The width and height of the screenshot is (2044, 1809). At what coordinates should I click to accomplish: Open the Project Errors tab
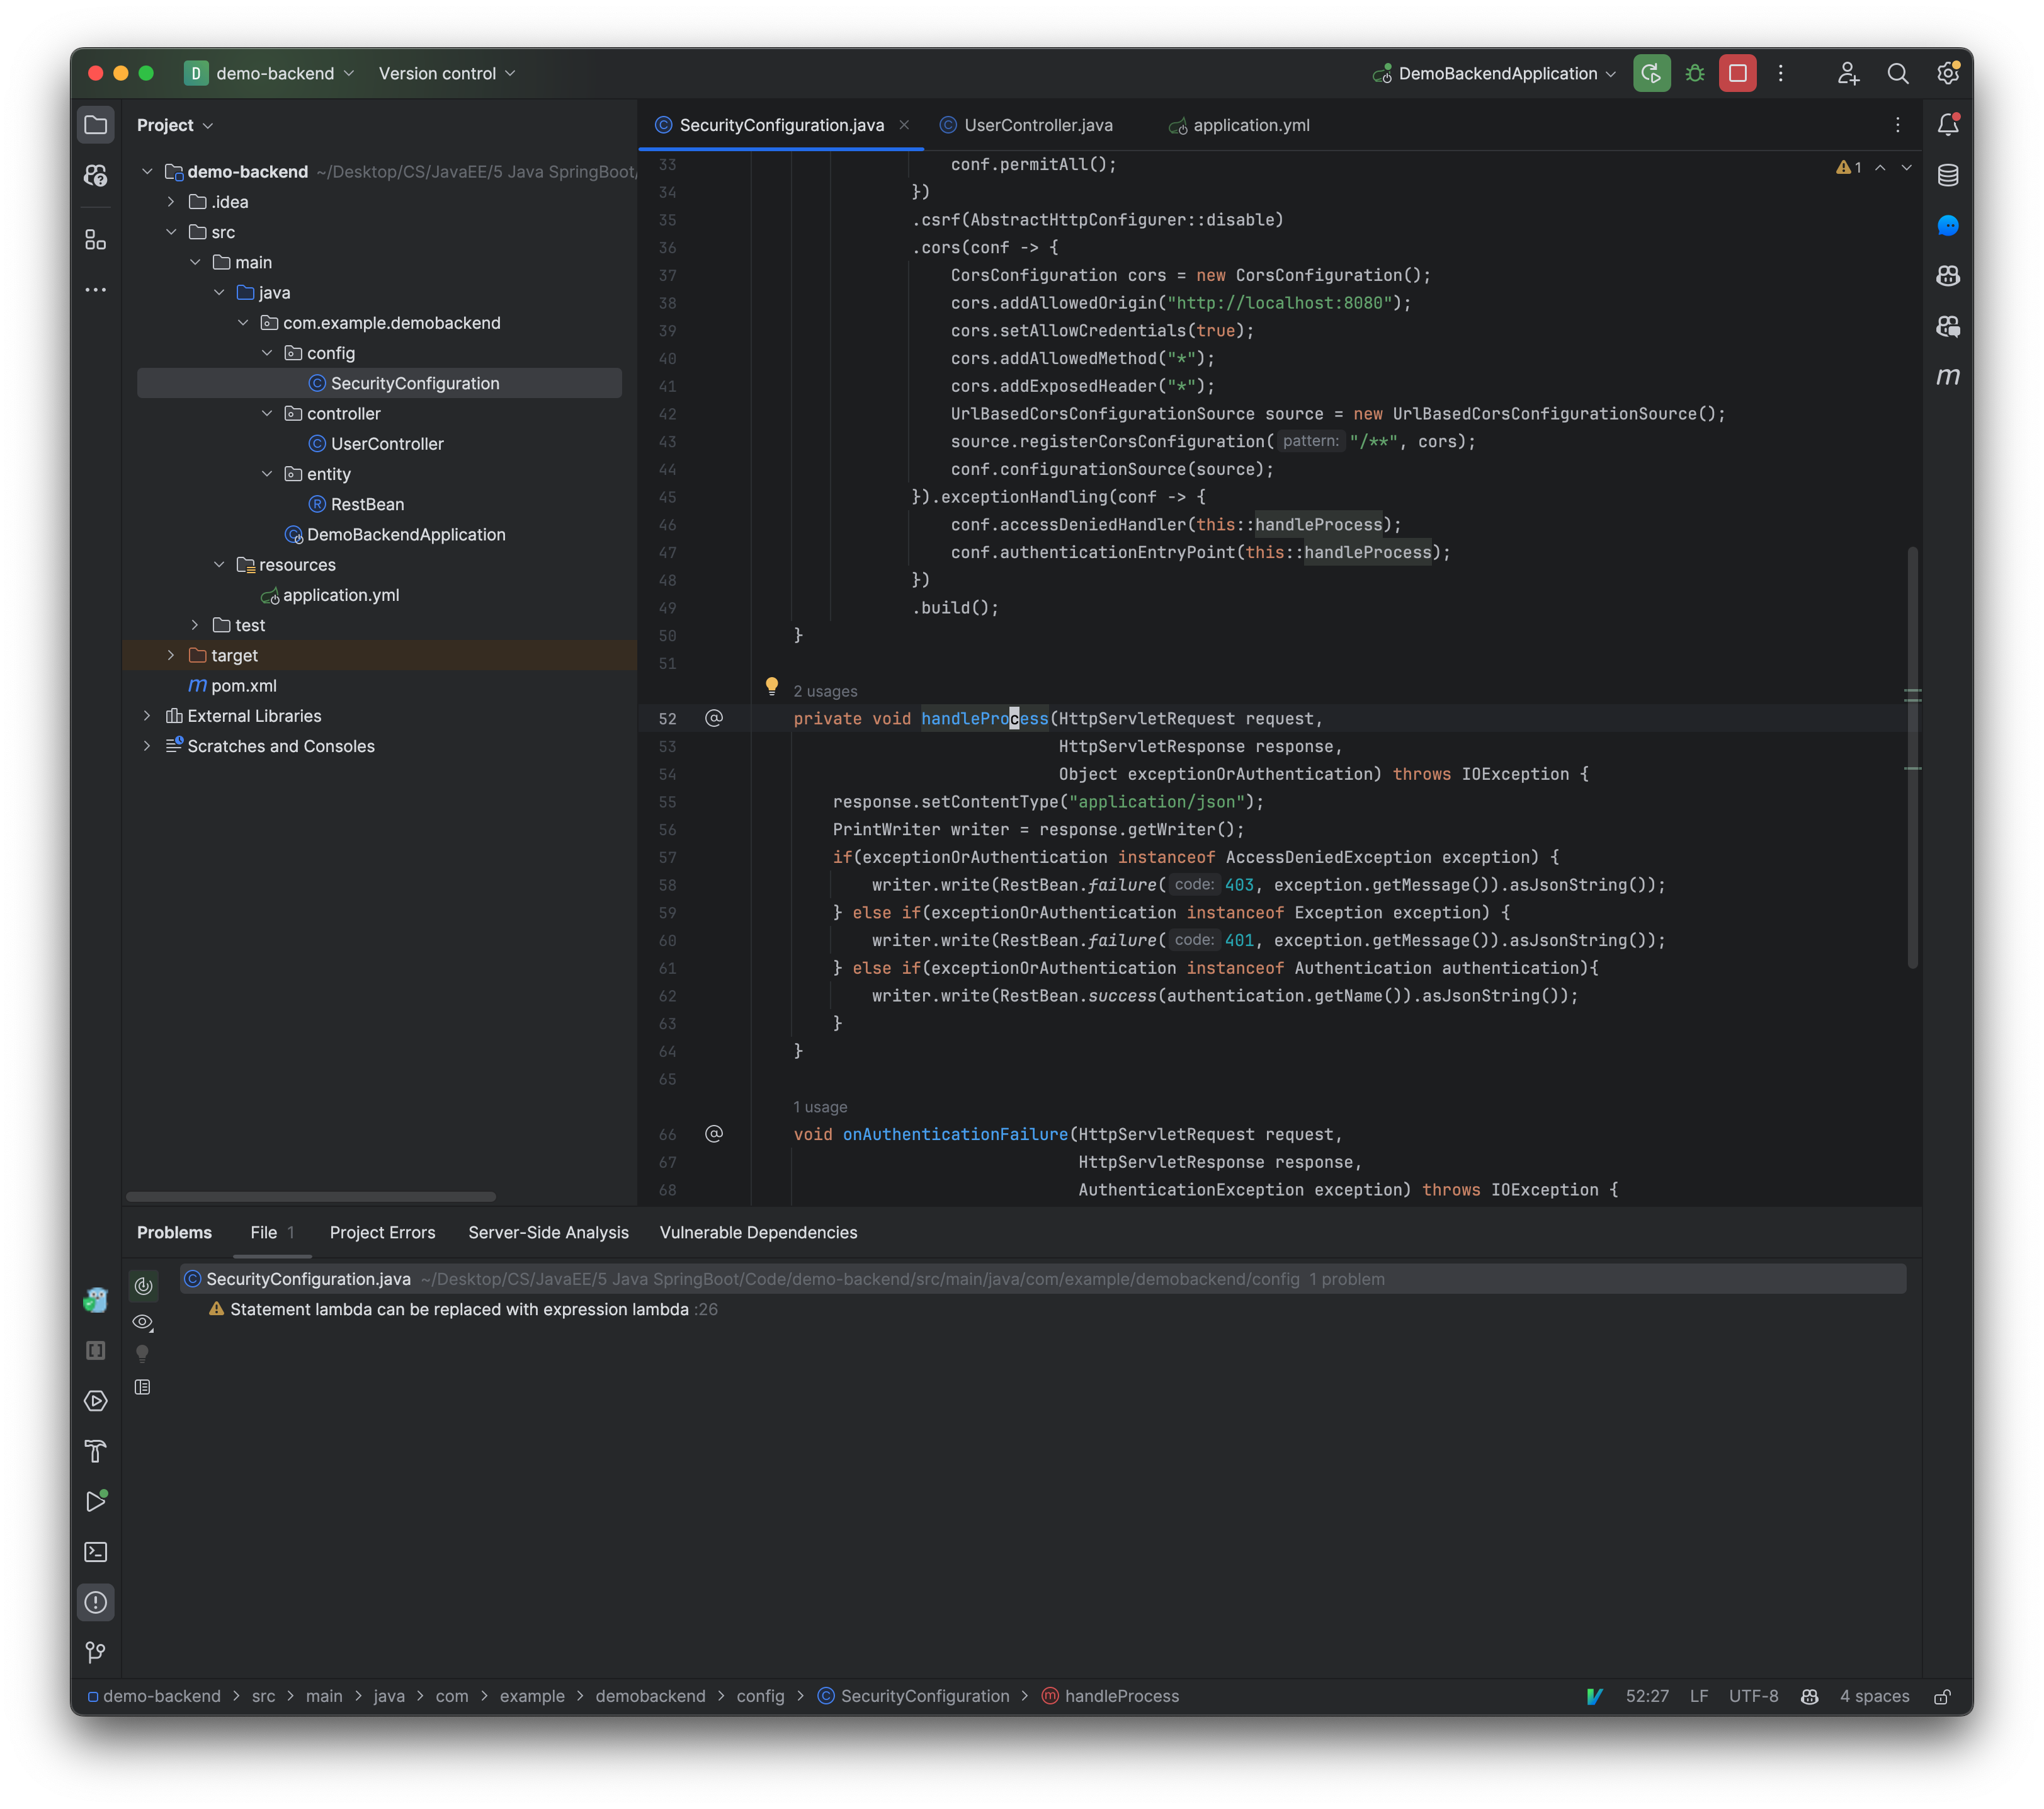coord(382,1231)
